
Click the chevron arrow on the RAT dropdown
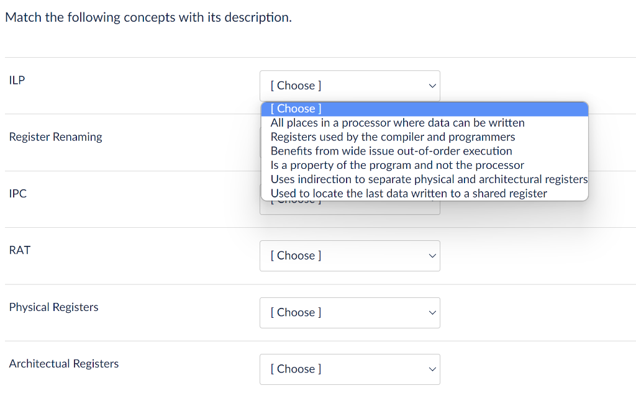(432, 256)
